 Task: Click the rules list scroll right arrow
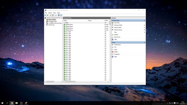pos(108,82)
